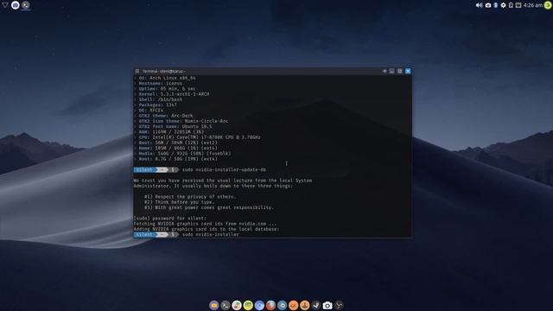Open the terminal window menu icon in titlebar
The height and width of the screenshot is (311, 553).
137,71
